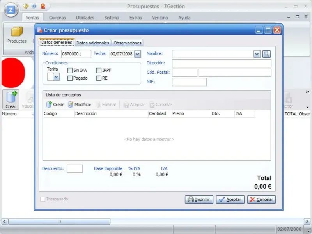The width and height of the screenshot is (312, 234).
Task: Click the city field next to postal code
Action: (235, 73)
